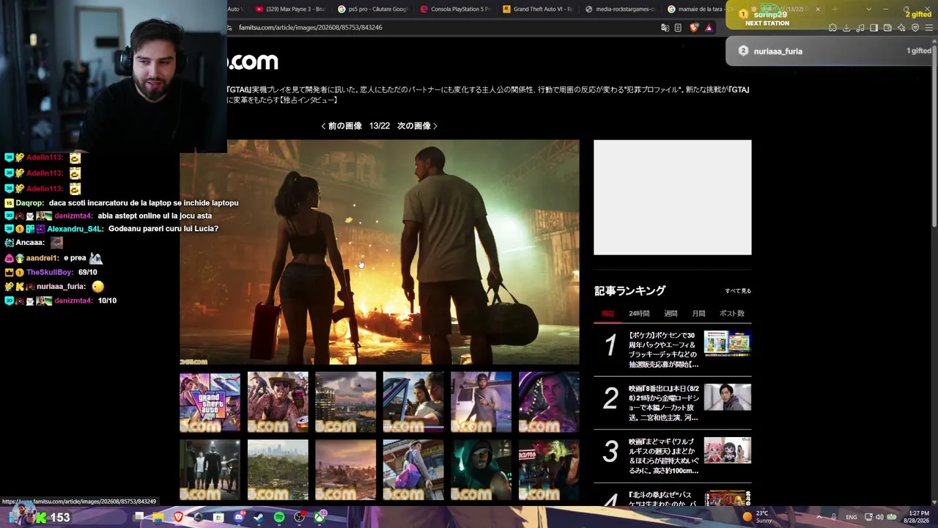Go to the next image (次の画像)
The image size is (938, 528).
[x=417, y=126]
